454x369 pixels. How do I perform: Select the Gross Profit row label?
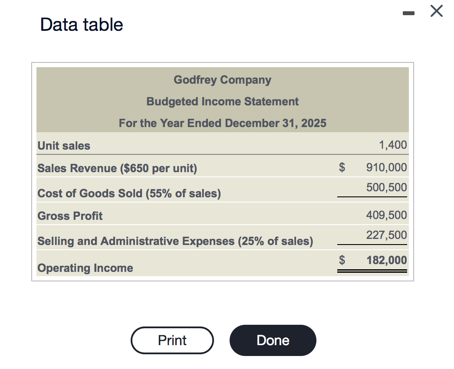click(70, 216)
